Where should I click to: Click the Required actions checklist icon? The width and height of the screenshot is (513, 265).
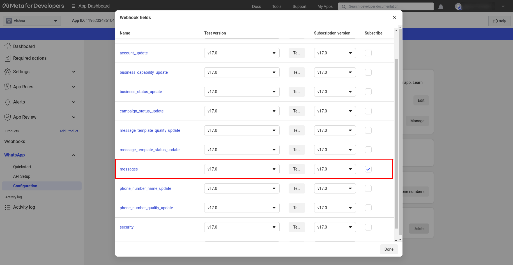coord(8,58)
